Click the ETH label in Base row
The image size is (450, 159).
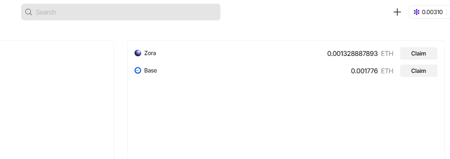coord(387,71)
